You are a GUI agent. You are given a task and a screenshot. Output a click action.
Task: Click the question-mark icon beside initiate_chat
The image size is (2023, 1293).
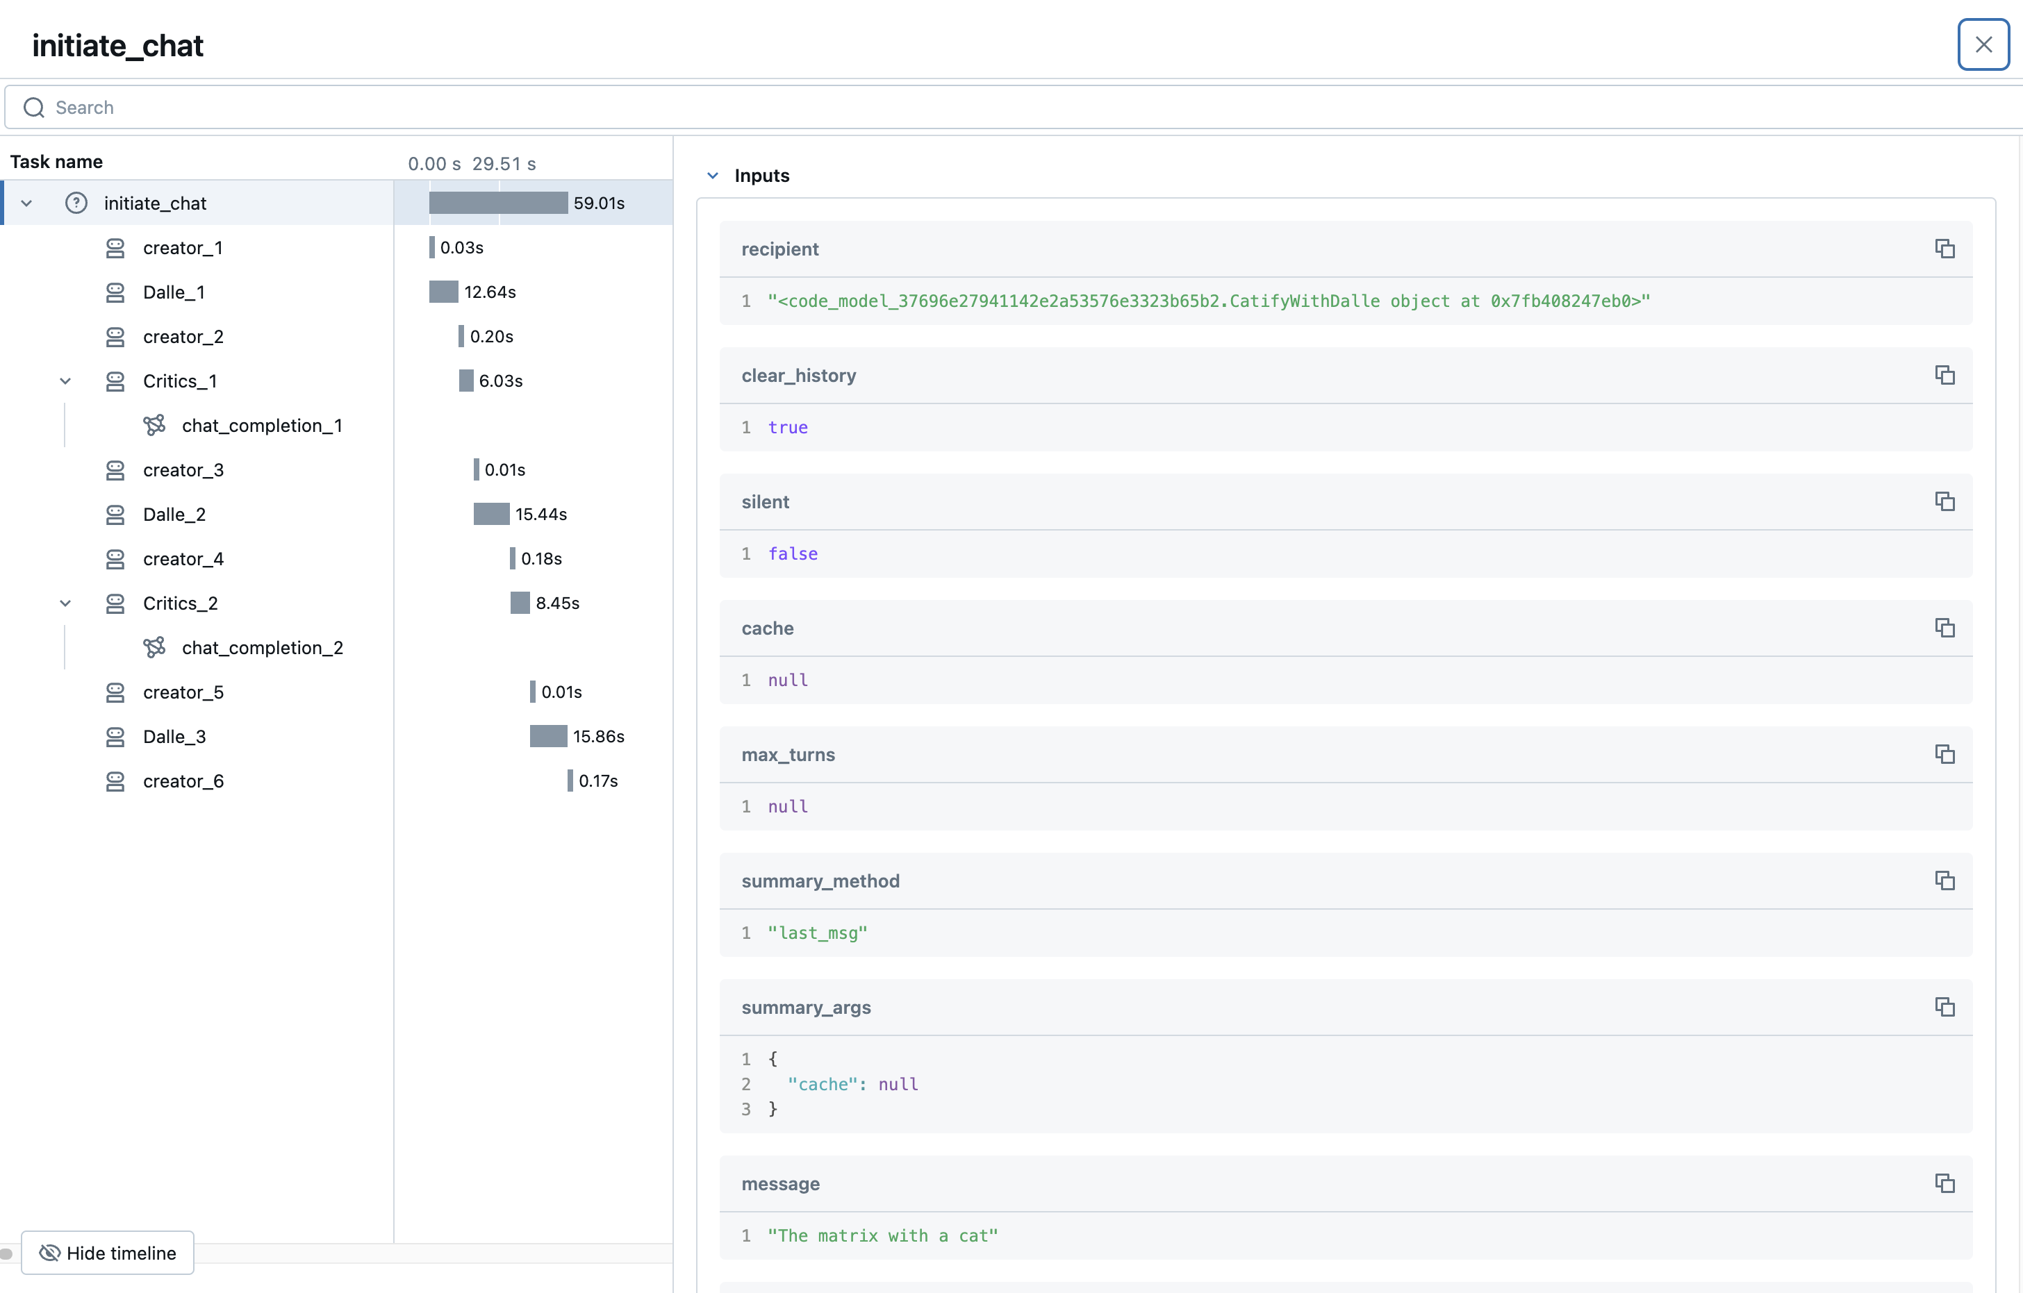pos(76,202)
